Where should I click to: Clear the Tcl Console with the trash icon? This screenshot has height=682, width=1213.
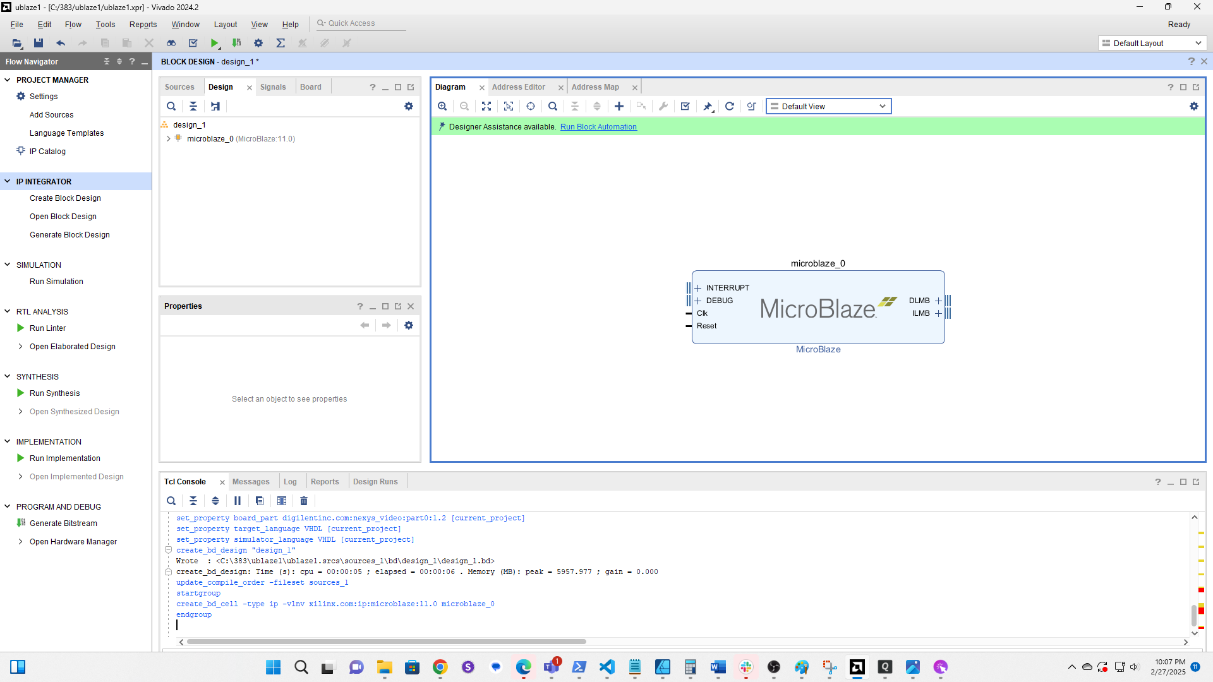tap(303, 501)
